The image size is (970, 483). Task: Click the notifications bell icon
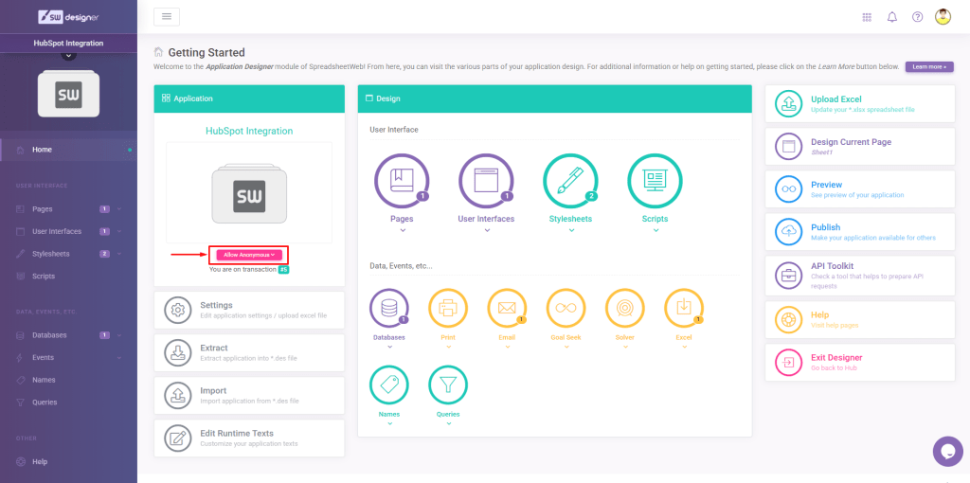click(x=891, y=17)
